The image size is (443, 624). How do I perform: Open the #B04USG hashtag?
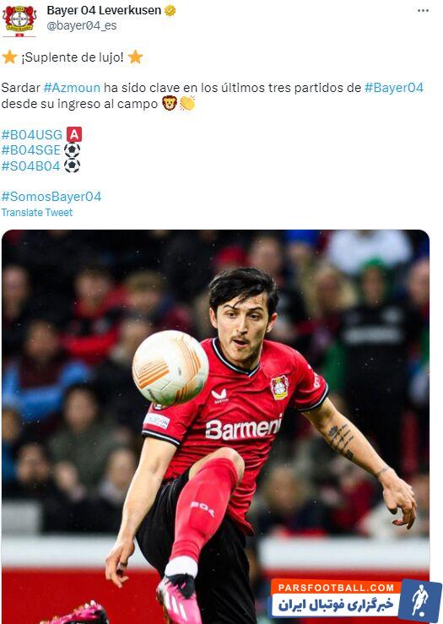32,135
